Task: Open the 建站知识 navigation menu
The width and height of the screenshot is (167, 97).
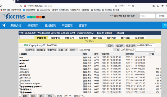Action: coord(50,26)
